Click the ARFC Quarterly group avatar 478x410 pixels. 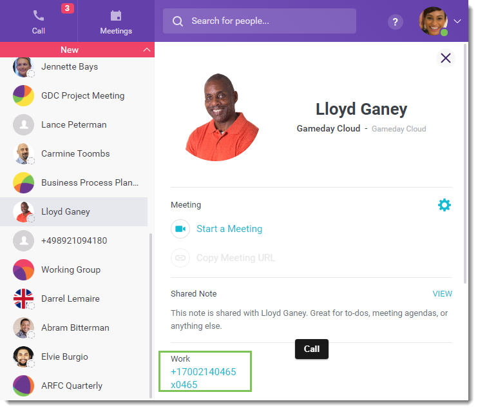[23, 386]
